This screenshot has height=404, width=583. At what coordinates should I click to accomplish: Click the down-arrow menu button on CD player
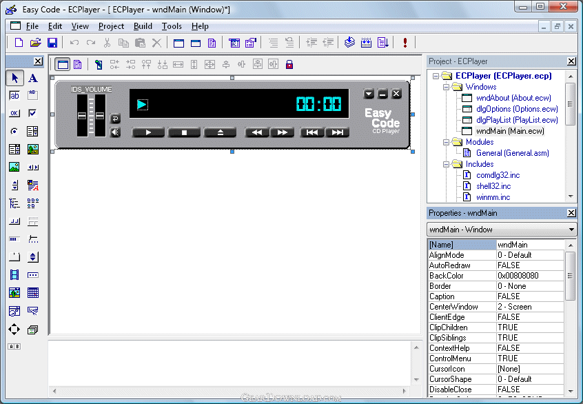tap(369, 94)
